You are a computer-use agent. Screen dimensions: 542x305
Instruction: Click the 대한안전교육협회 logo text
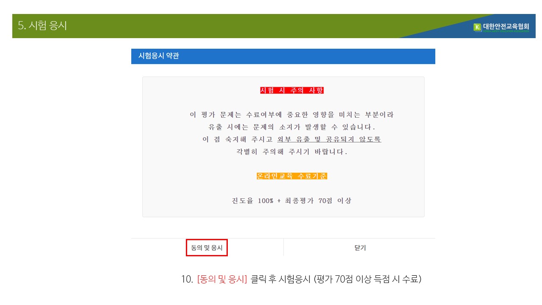point(506,27)
